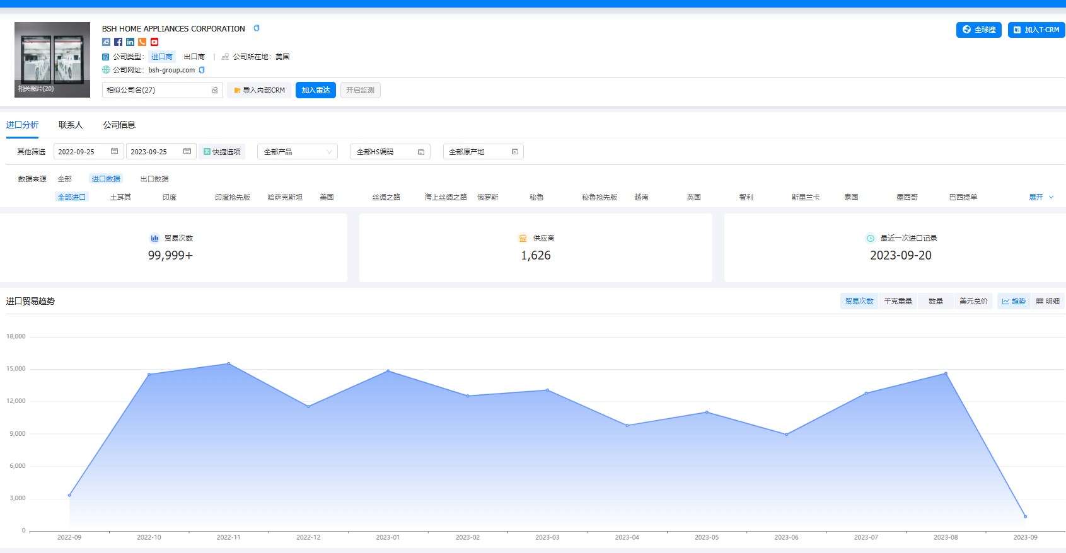Click the building icon beside 公司类型

[106, 57]
